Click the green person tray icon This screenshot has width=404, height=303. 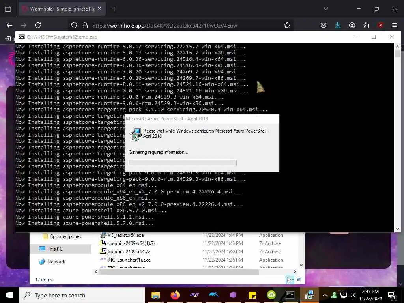pos(334,295)
